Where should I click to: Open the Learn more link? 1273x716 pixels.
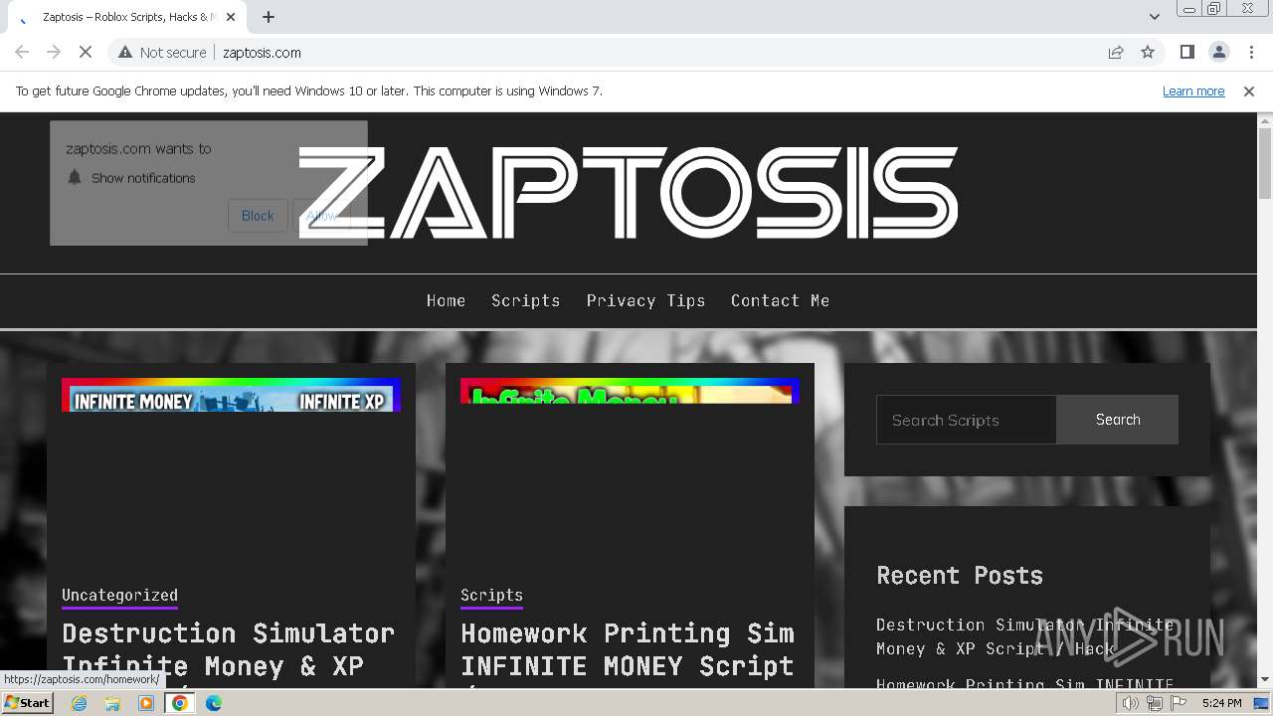coord(1193,91)
